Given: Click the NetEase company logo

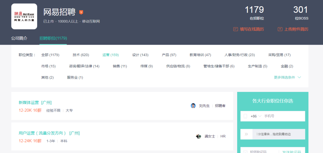Looking at the screenshot, I should [x=24, y=16].
